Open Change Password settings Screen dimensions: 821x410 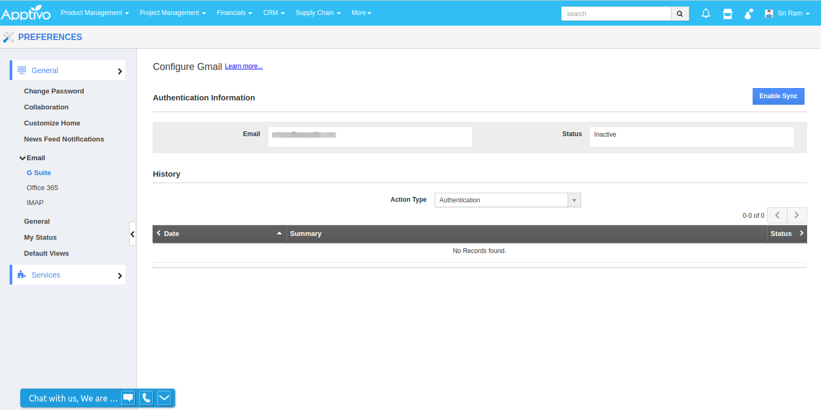point(54,91)
